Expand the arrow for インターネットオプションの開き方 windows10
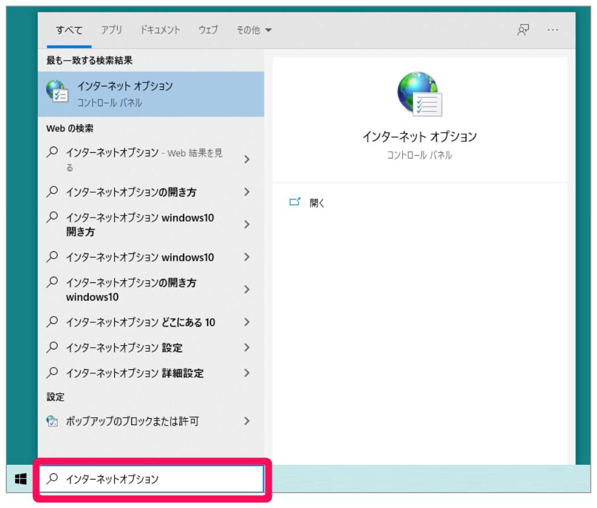The width and height of the screenshot is (597, 508). [x=247, y=289]
